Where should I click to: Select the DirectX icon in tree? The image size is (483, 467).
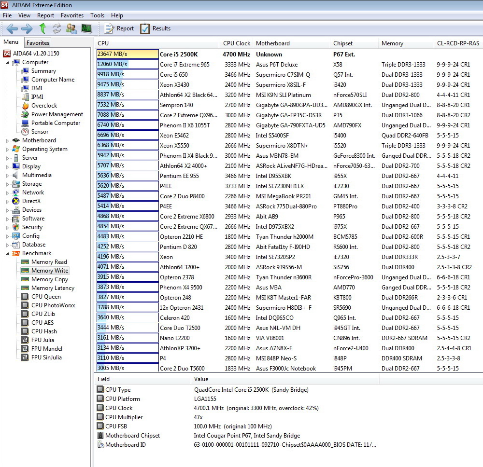16,201
